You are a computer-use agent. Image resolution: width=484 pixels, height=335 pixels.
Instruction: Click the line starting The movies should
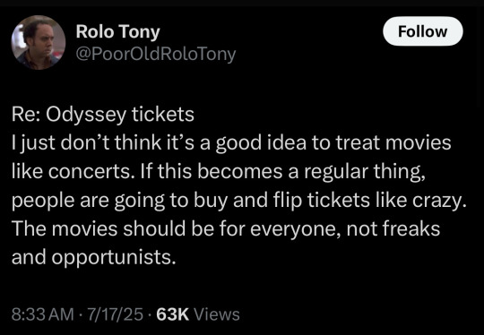[226, 229]
